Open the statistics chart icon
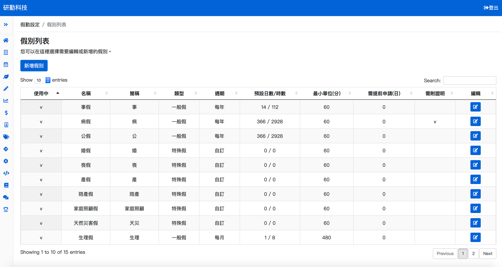The height and width of the screenshot is (267, 502). point(6,101)
